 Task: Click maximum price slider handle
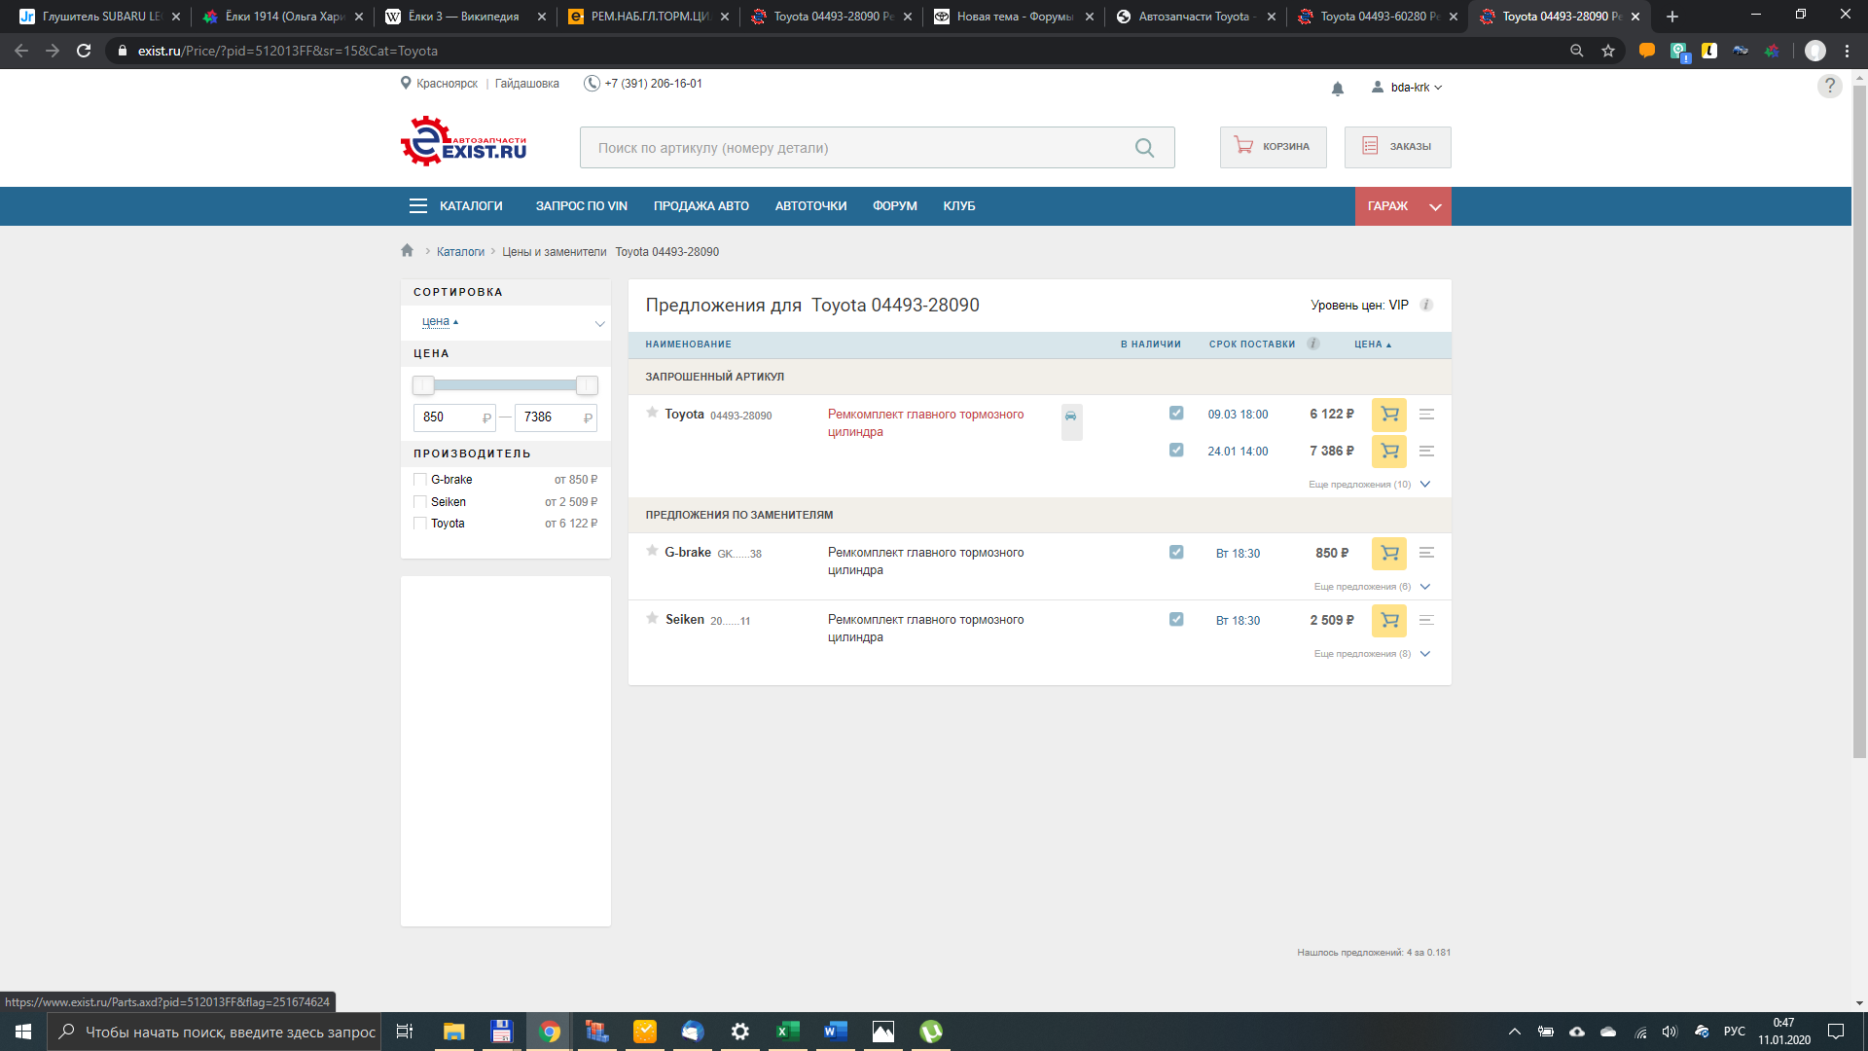[x=587, y=385]
